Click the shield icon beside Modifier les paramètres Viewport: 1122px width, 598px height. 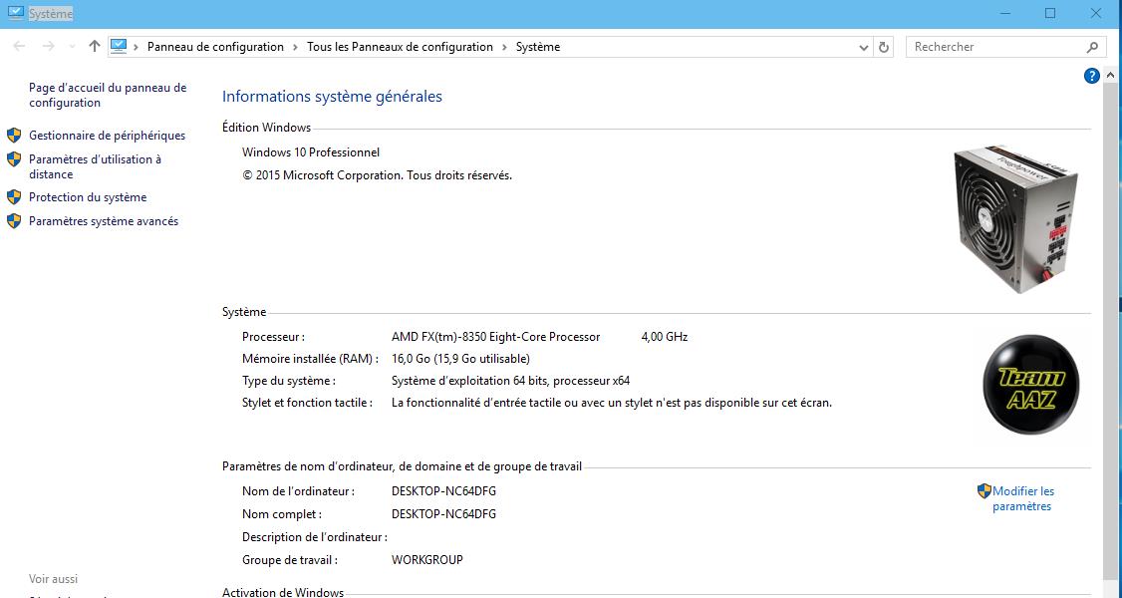point(984,490)
